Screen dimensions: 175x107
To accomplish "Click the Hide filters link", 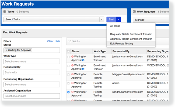I will point(57,41).
